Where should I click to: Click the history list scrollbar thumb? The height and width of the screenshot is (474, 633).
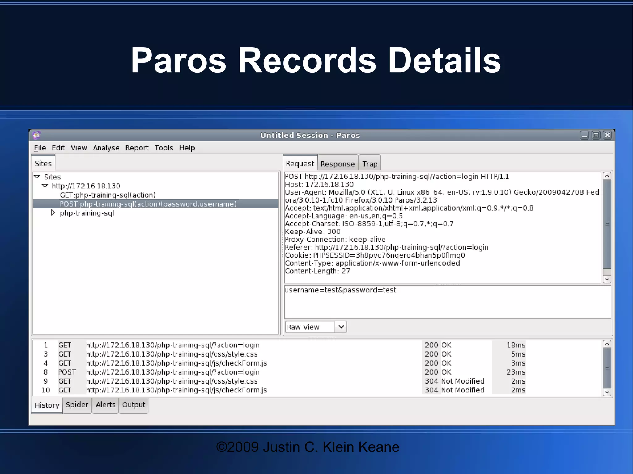coord(607,367)
